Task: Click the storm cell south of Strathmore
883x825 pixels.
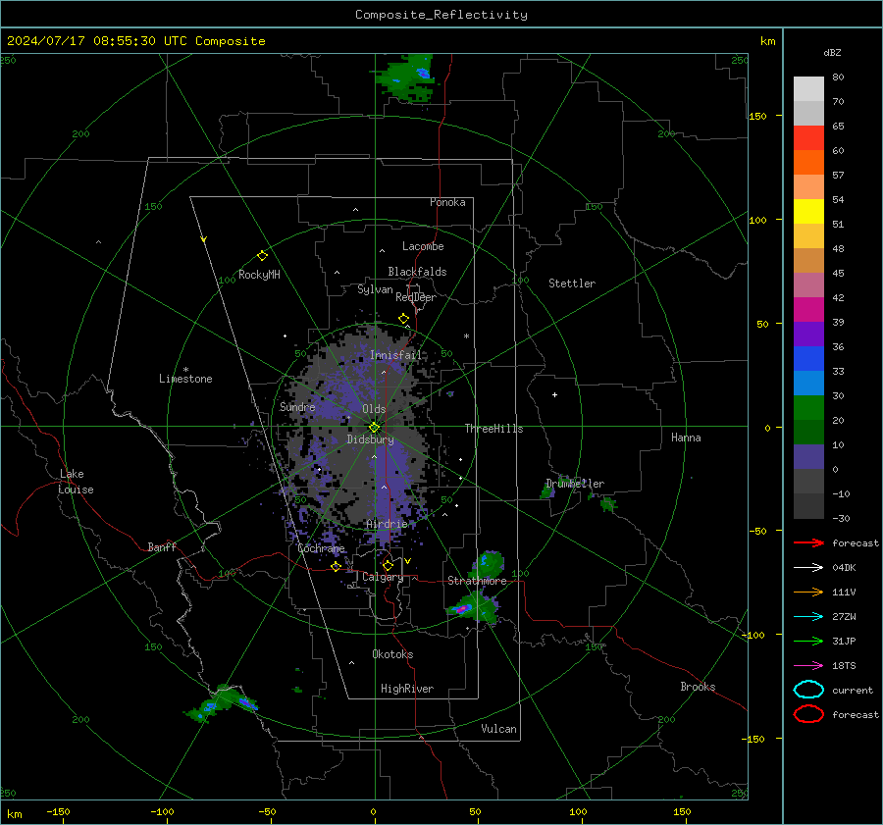Action: [472, 609]
